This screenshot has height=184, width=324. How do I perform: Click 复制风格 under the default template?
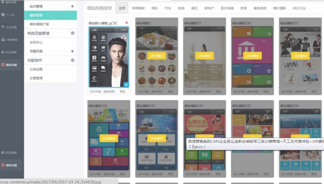109,92
